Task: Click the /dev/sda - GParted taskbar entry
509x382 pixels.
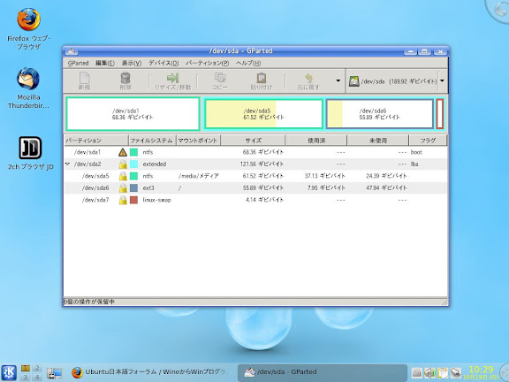Action: coord(323,372)
